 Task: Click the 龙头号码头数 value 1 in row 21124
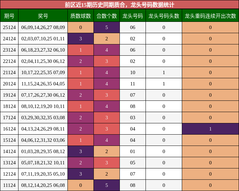(x=164, y=72)
